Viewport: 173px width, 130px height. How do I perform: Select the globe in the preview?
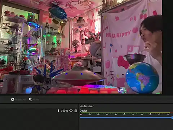click(x=142, y=78)
